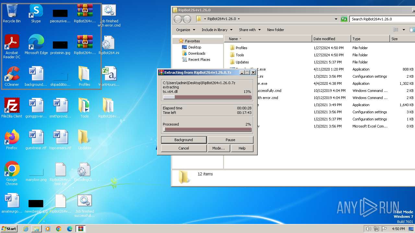Select the Tools folder on desktop
Screen dimensions: 415x233
tap(84, 108)
